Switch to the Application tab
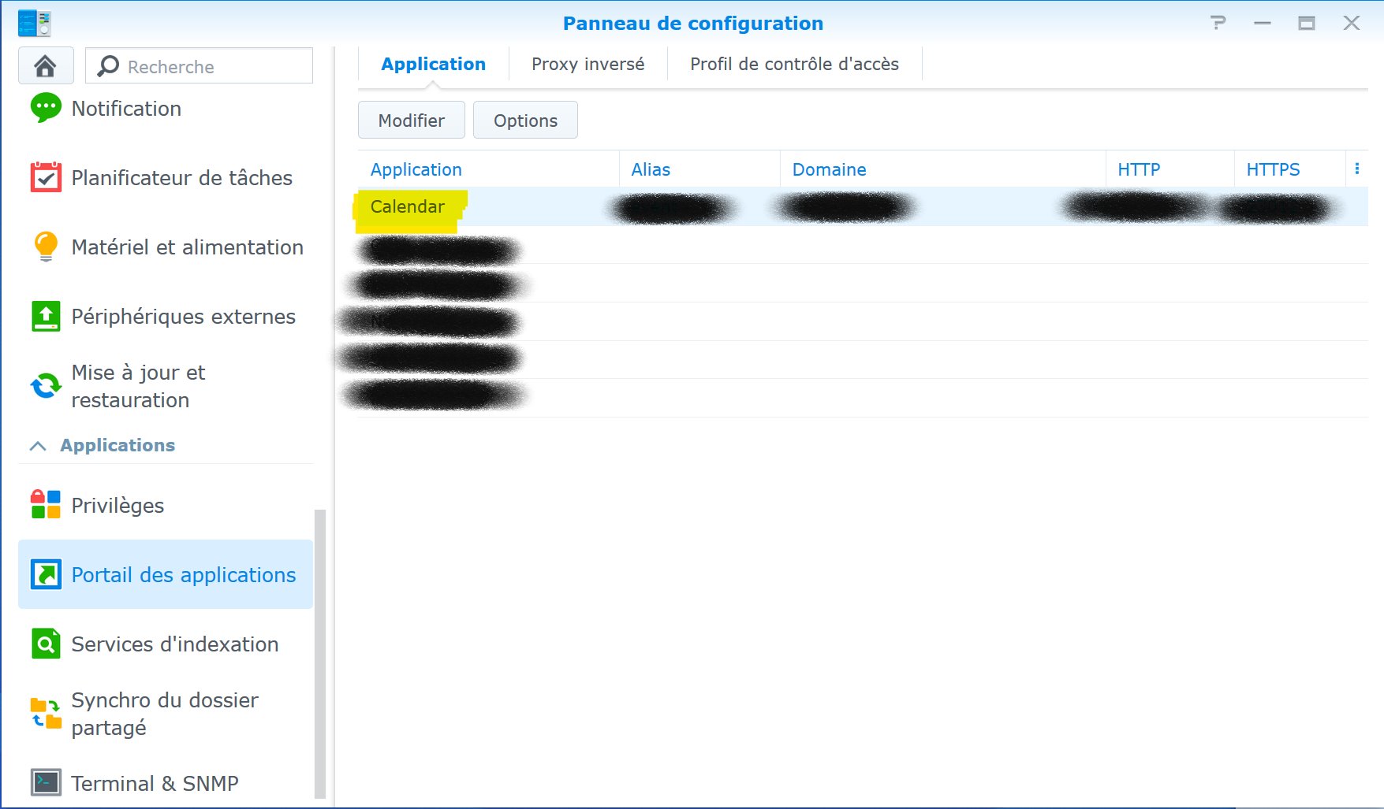This screenshot has width=1384, height=809. (433, 64)
